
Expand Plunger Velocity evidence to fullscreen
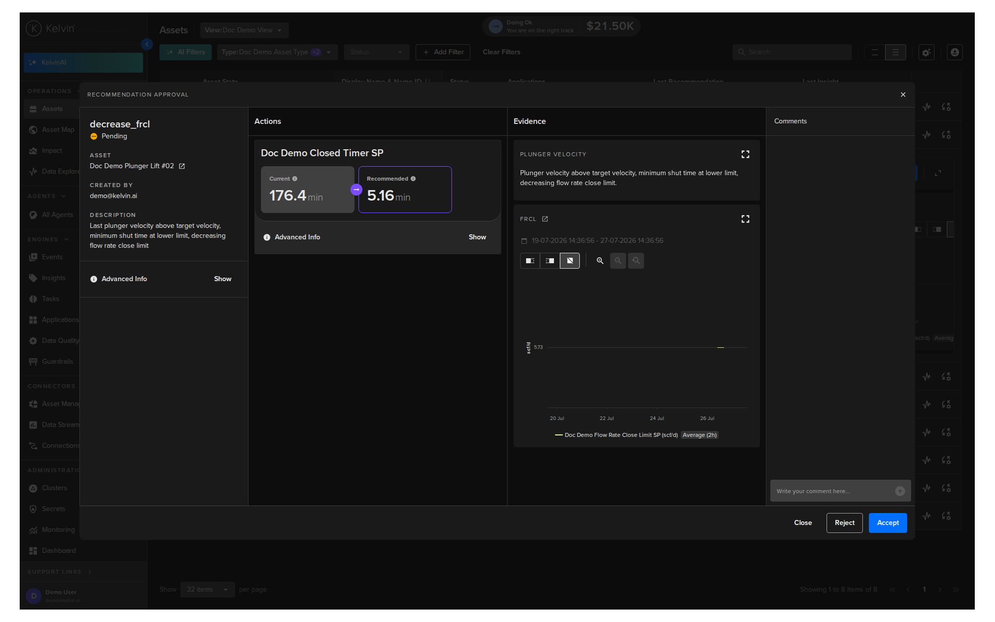click(745, 154)
